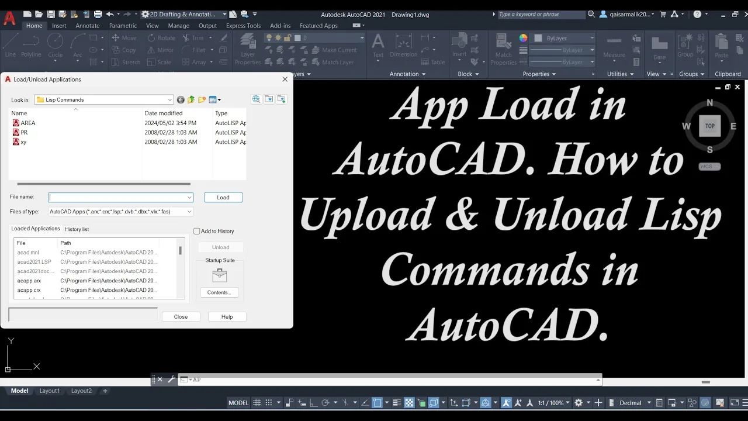748x421 pixels.
Task: Open Workspace Switching gear in status bar
Action: coord(579,403)
